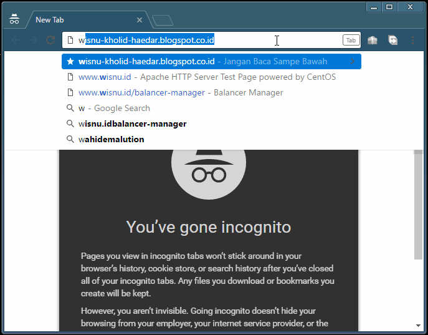The image size is (428, 335).
Task: Click the stacked-pages arrow extension icon
Action: point(392,40)
